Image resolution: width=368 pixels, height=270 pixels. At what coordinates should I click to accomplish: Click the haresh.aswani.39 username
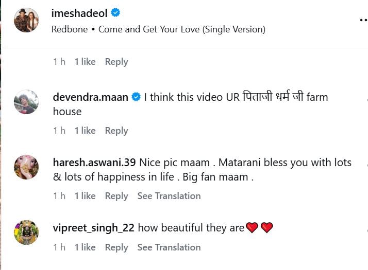94,163
